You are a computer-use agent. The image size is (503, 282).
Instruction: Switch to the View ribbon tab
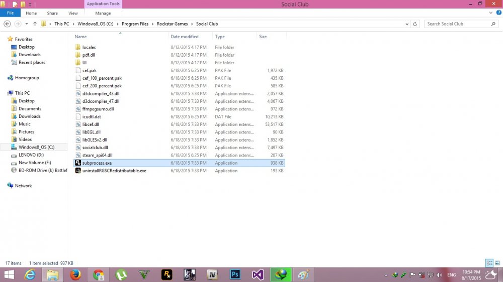click(x=73, y=13)
